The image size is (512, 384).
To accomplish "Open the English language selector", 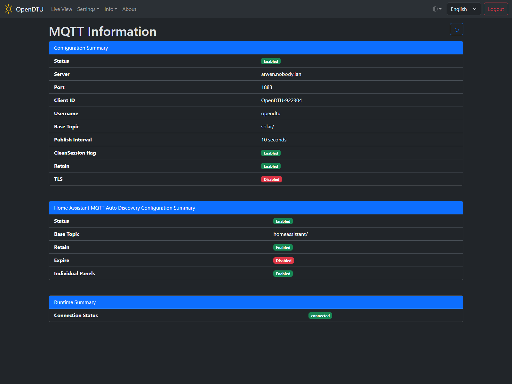I will coord(464,9).
